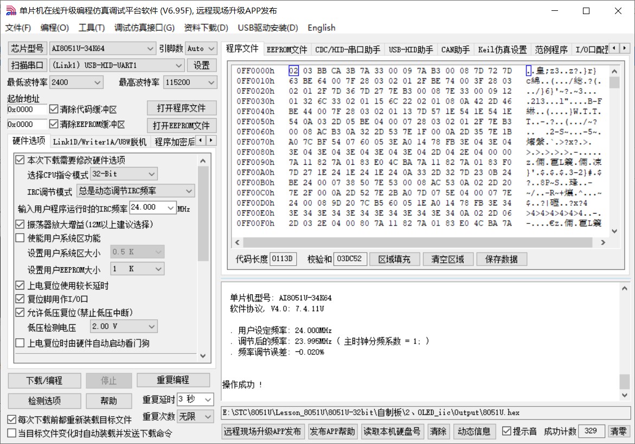The height and width of the screenshot is (444, 635).
Task: Switch to Link1D/Writer1A/U8W脱机 tab
Action: coord(99,141)
